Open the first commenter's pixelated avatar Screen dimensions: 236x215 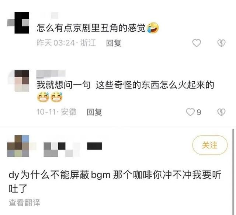tap(18, 22)
